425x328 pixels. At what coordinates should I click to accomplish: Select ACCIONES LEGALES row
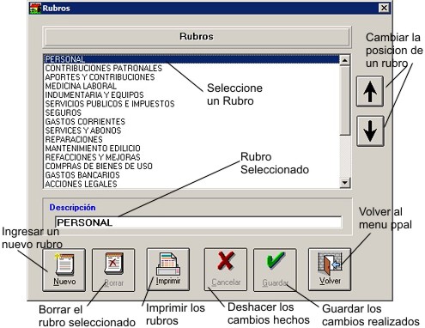click(191, 184)
